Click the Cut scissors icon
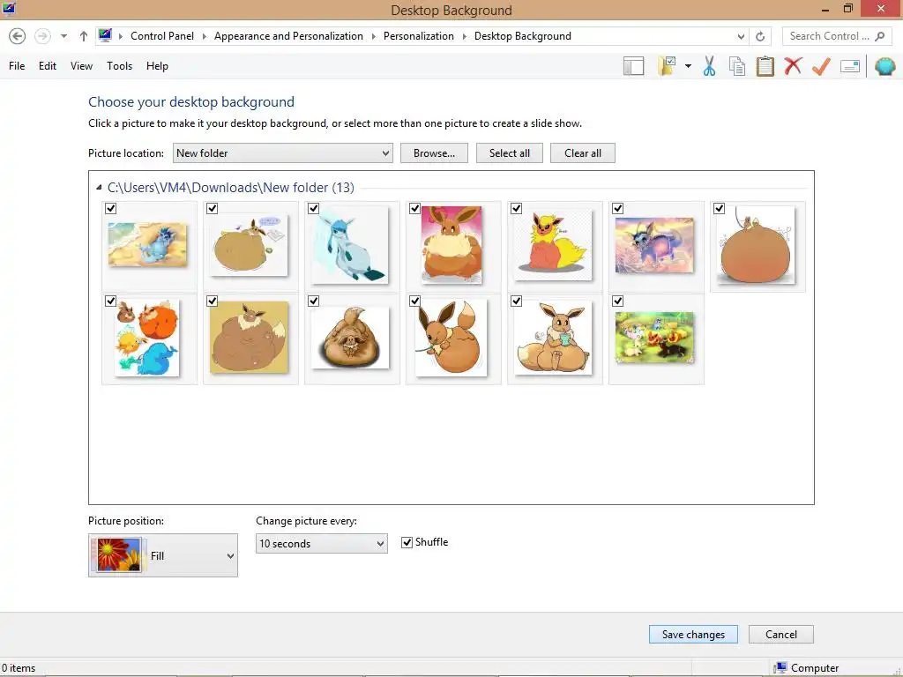 [x=710, y=66]
